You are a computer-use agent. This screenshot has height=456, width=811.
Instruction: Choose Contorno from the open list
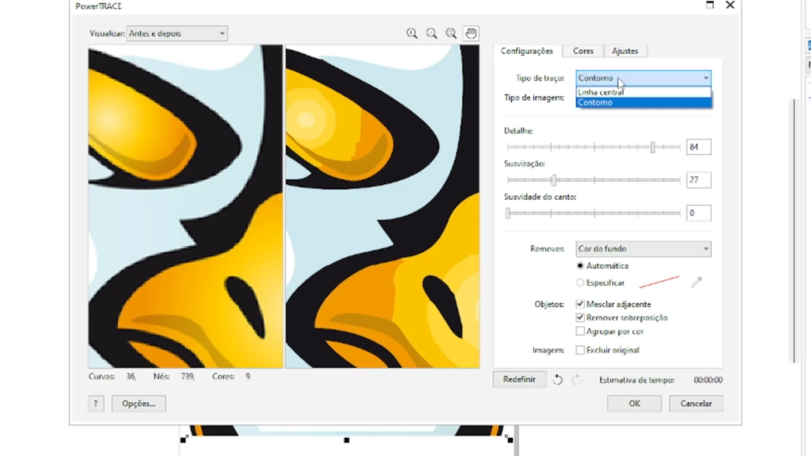(x=643, y=103)
